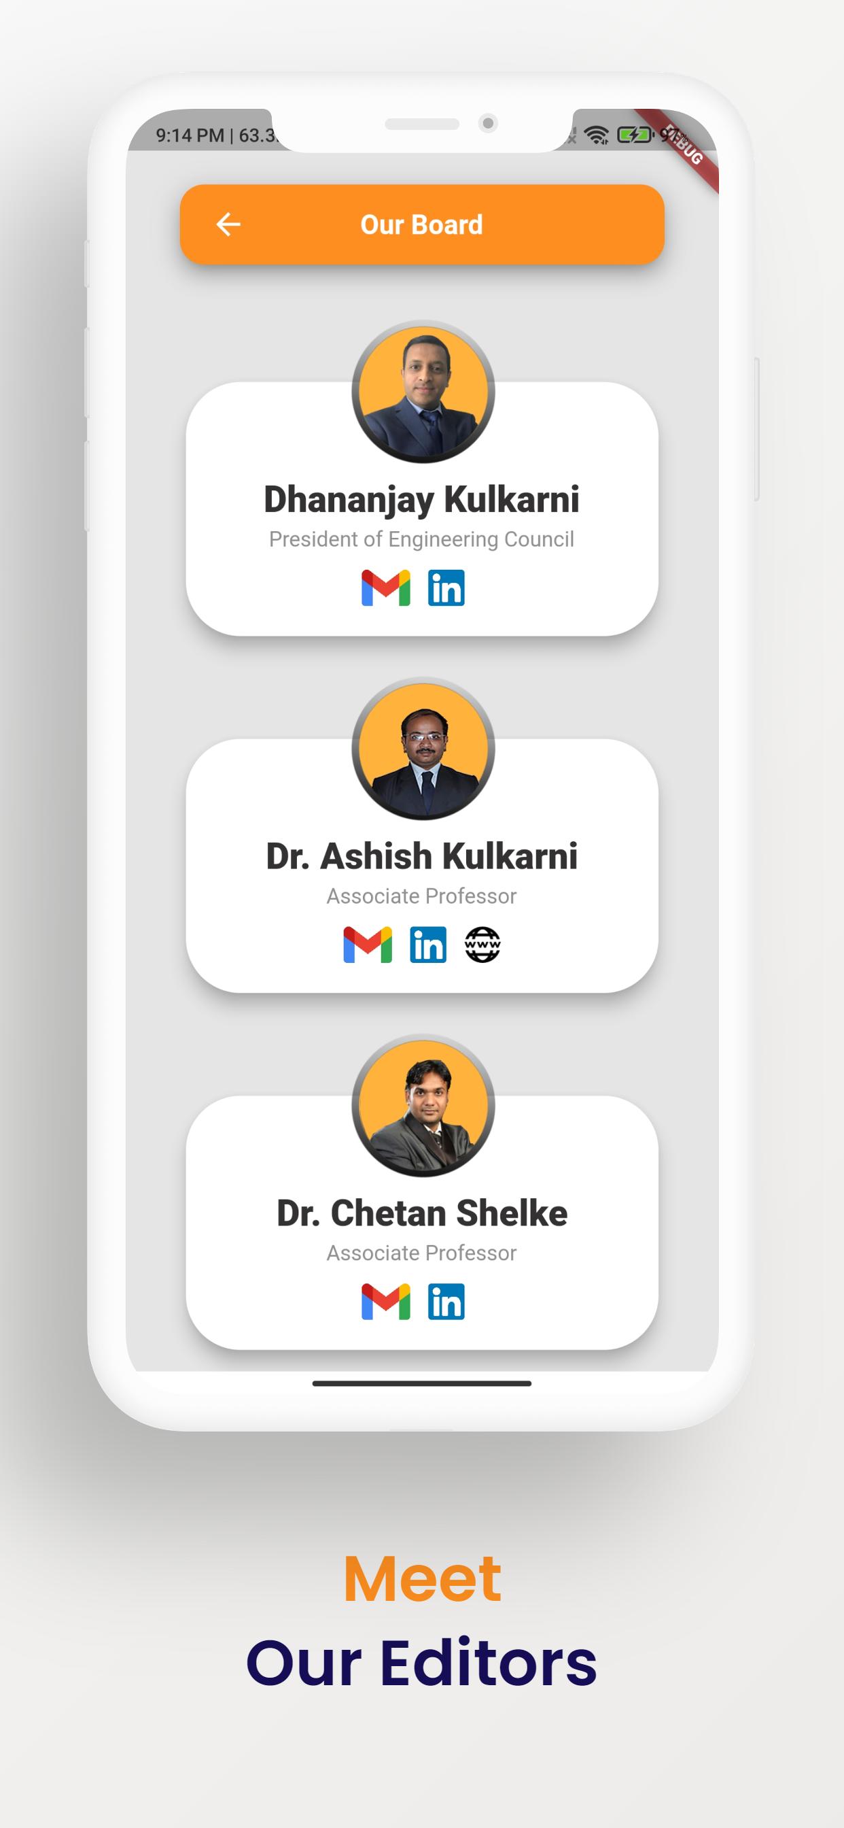Open Dr. Chetan Shelke's LinkedIn icon
Screen dimensions: 844x1828
coord(446,1302)
